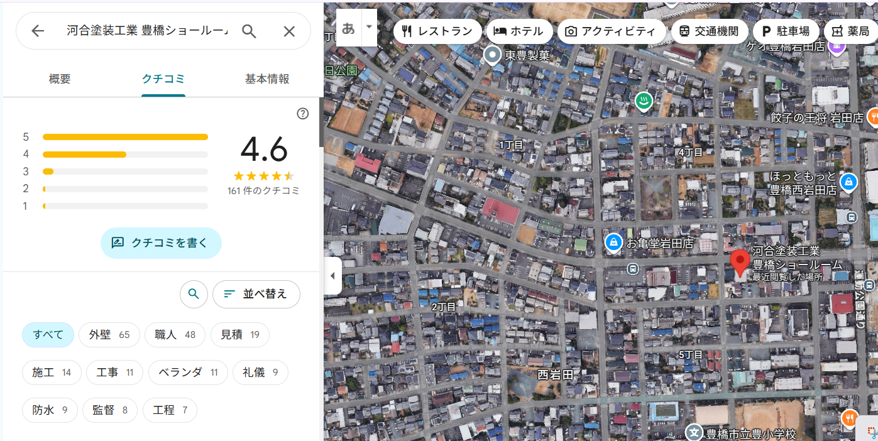Select the 礼儀 9 filter chip
Screen dimensions: 878x441
tap(260, 373)
